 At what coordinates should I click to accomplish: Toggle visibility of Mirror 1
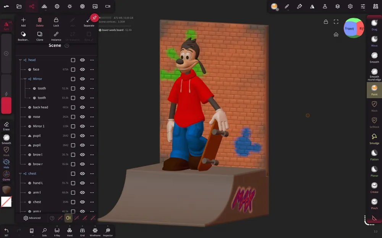click(x=83, y=126)
